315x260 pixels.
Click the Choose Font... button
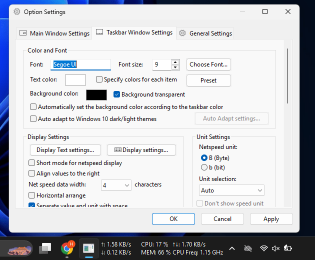(x=208, y=64)
